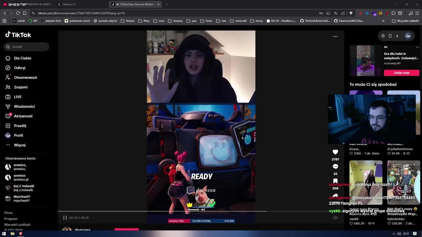Show more bookmarks chevron
Screen dimensions: 422x237
click(383, 21)
